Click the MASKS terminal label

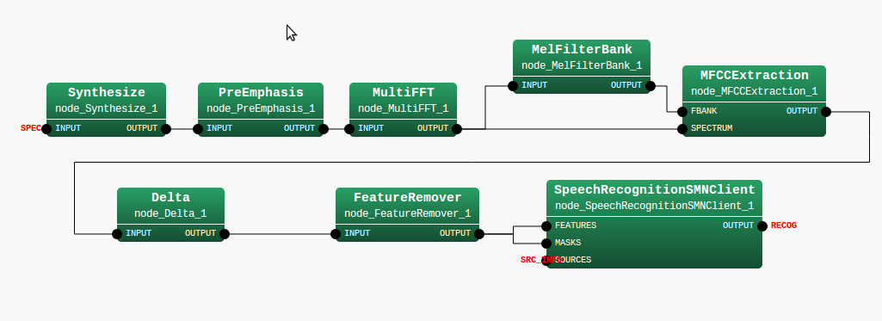click(568, 243)
